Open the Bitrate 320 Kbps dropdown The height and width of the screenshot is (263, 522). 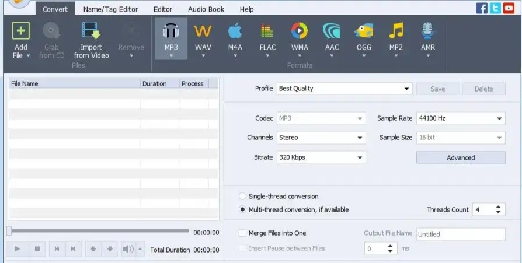321,157
